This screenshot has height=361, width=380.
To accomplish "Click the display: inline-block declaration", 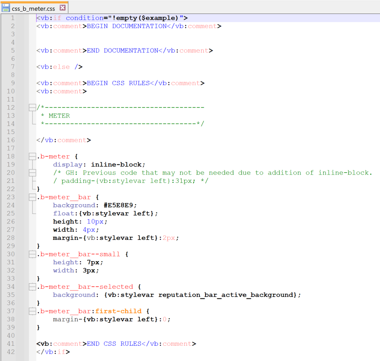I will (99, 164).
